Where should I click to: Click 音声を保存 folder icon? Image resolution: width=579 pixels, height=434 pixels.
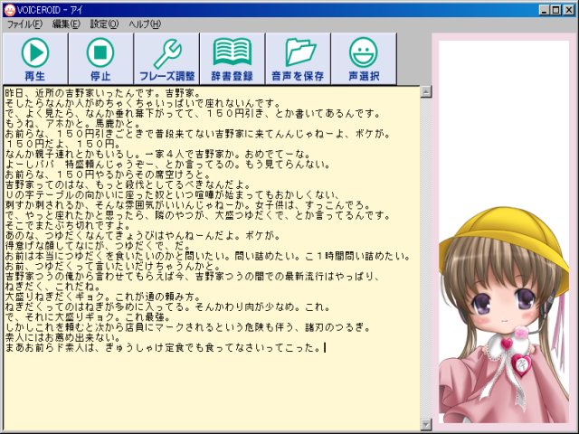click(298, 58)
